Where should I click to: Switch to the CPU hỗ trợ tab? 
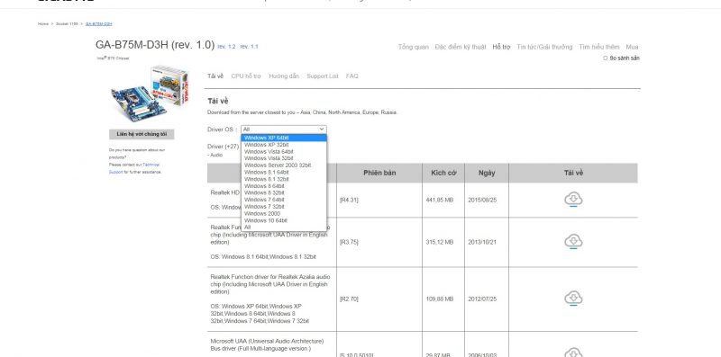coord(246,76)
